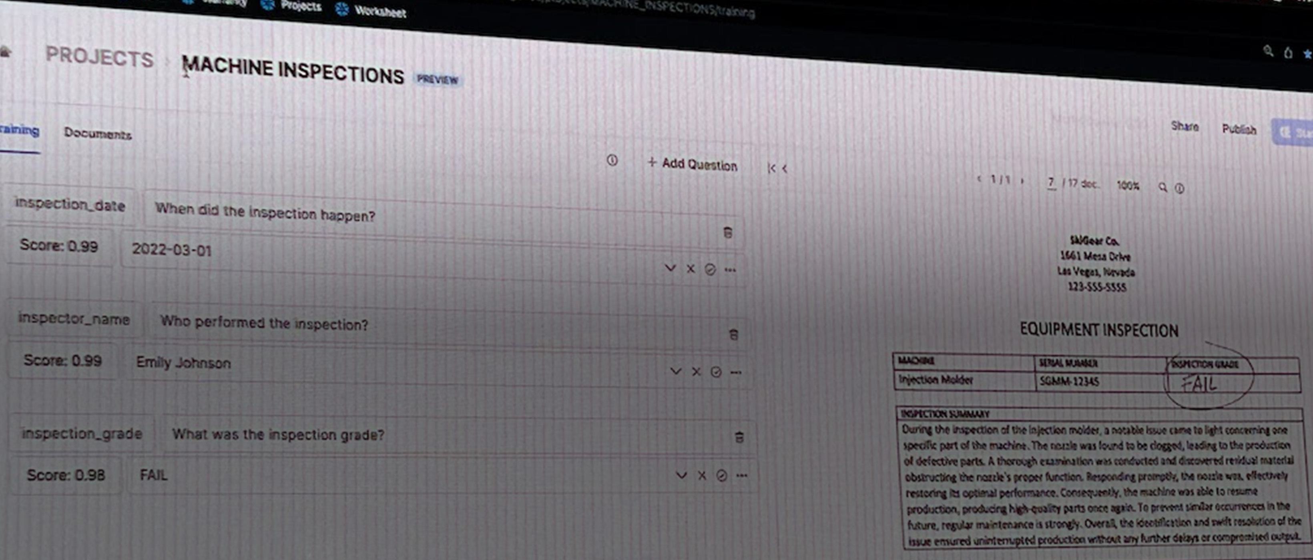1313x560 pixels.
Task: Accept the 2022-03-01 answer with the check
Action: point(670,268)
